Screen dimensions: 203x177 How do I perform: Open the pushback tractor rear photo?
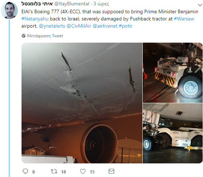[x=173, y=73]
